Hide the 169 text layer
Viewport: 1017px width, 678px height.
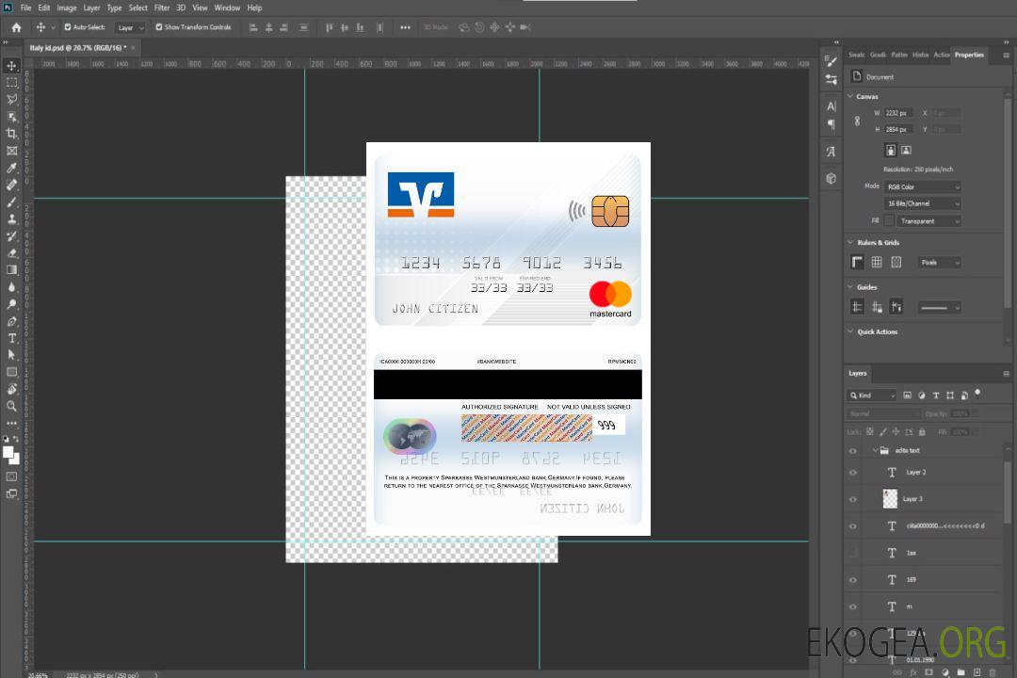point(853,580)
